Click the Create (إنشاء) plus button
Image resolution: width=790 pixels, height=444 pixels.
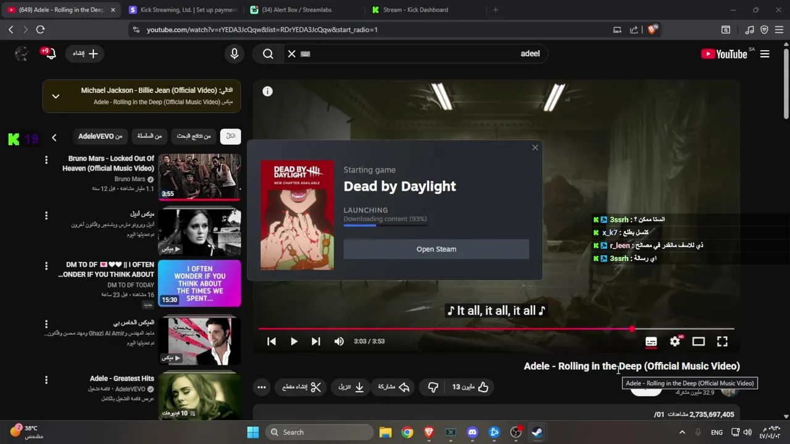point(85,54)
